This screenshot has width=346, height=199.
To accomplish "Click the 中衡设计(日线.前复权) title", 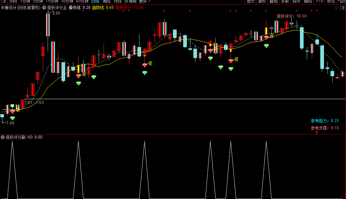I will click(x=21, y=8).
